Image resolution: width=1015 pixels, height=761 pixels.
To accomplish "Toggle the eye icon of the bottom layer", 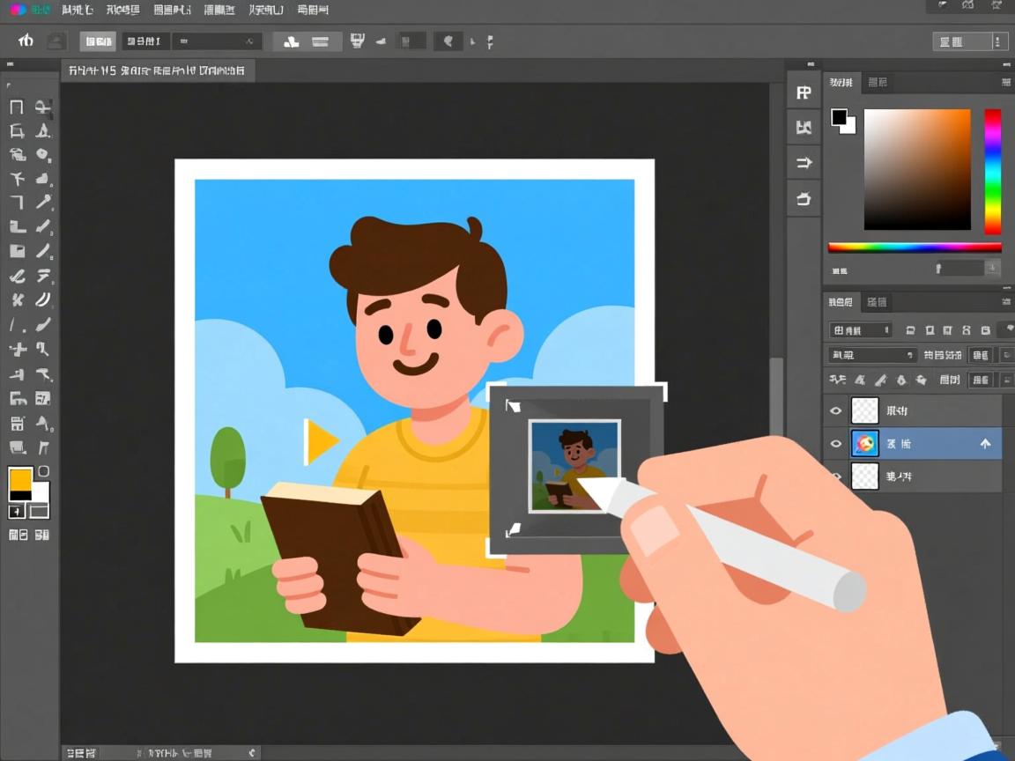I will (x=836, y=477).
